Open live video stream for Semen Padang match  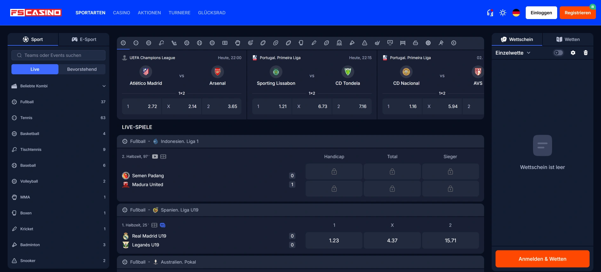click(x=155, y=156)
